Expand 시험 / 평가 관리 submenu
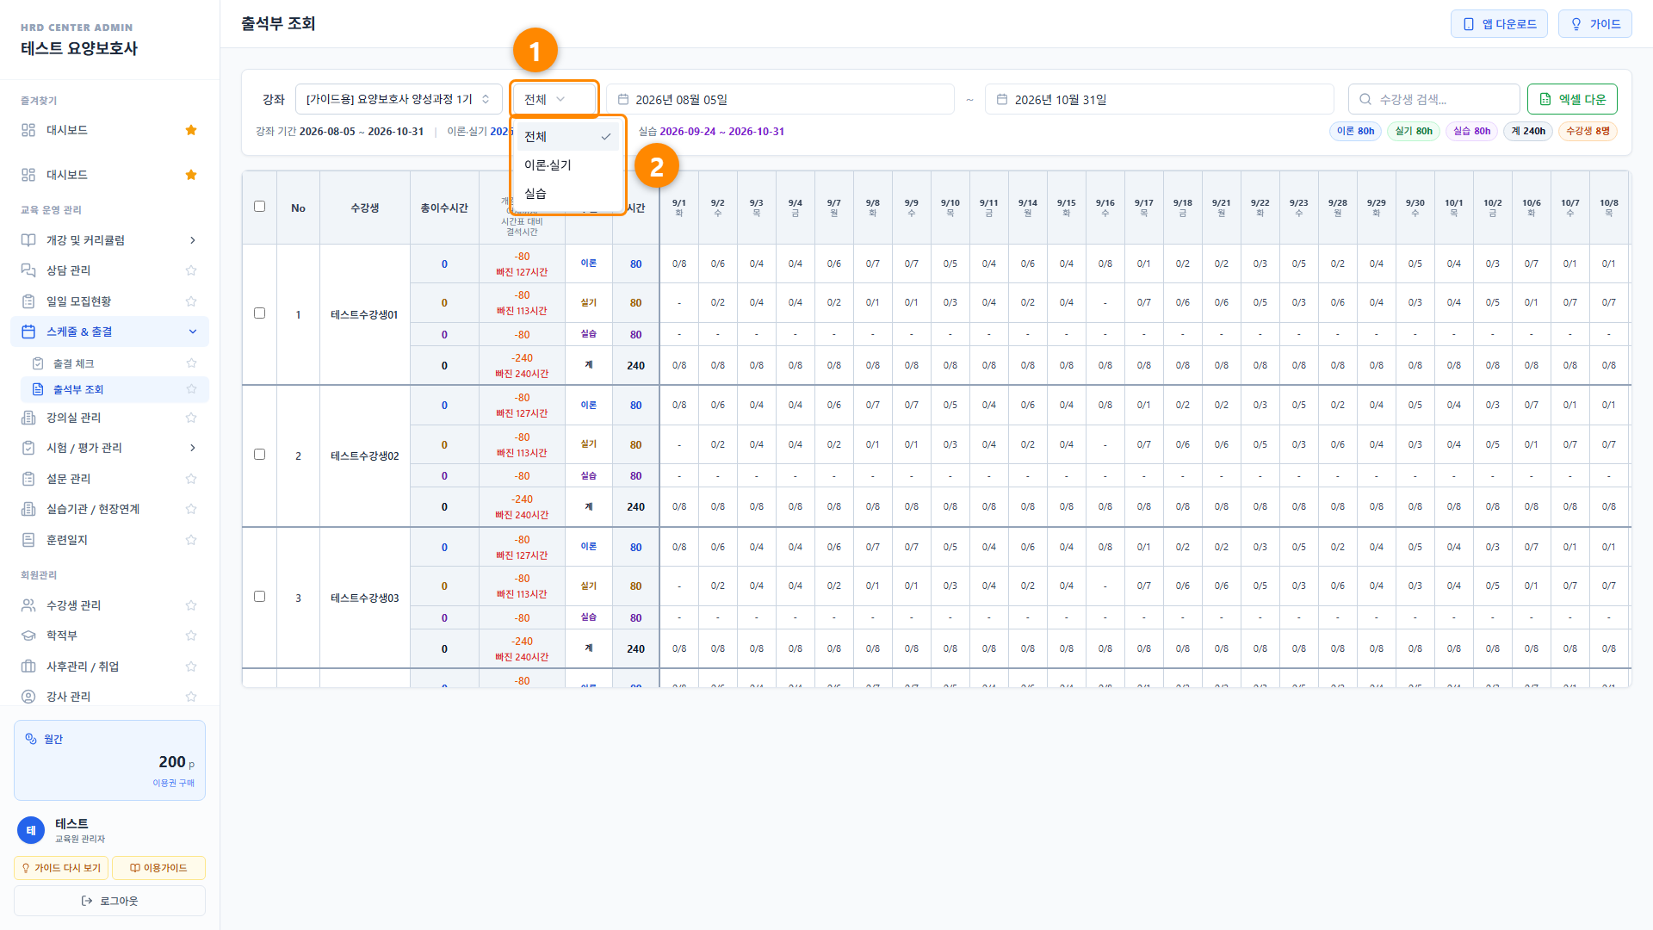The image size is (1653, 930). [x=110, y=448]
